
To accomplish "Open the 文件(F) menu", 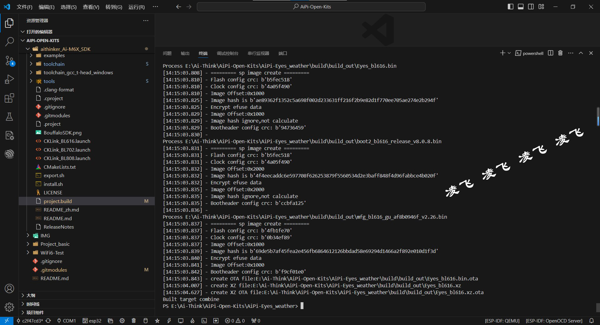I will point(24,7).
